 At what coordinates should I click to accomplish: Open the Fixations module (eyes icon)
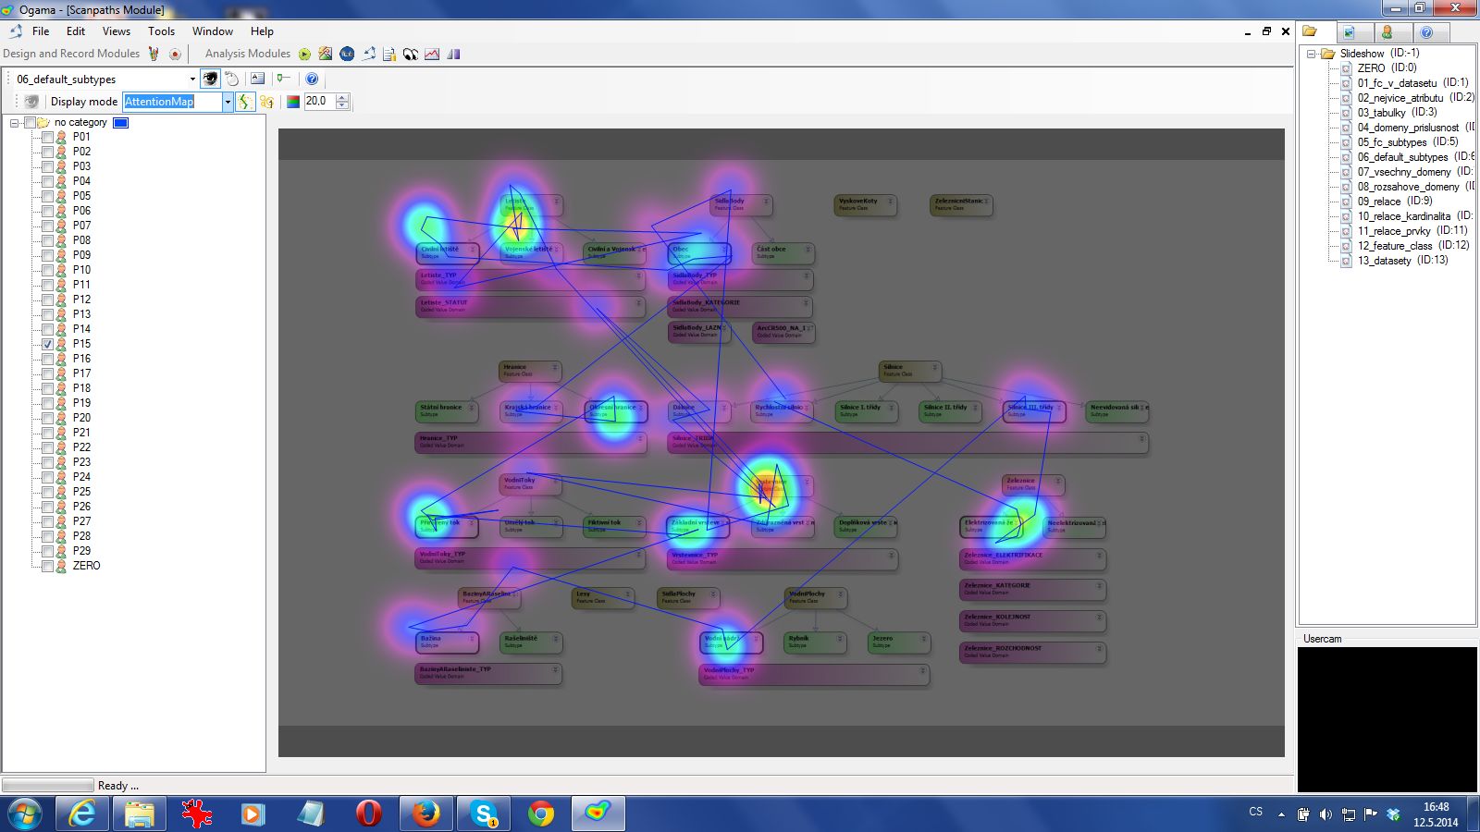pyautogui.click(x=411, y=54)
